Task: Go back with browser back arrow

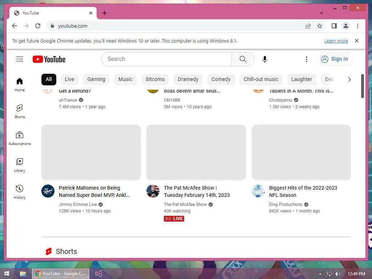Action: [x=15, y=26]
